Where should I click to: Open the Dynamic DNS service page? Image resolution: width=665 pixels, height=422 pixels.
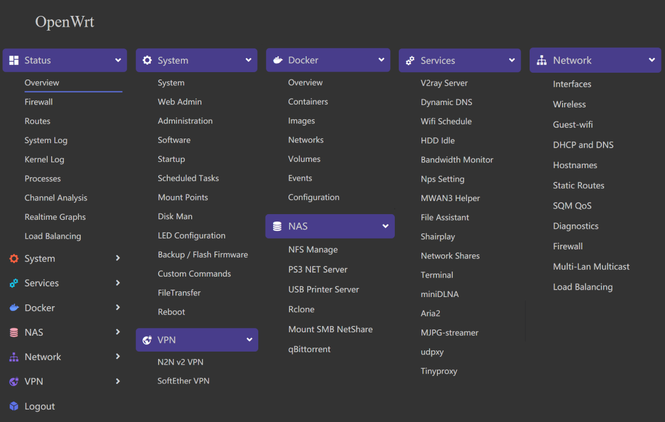pyautogui.click(x=446, y=102)
